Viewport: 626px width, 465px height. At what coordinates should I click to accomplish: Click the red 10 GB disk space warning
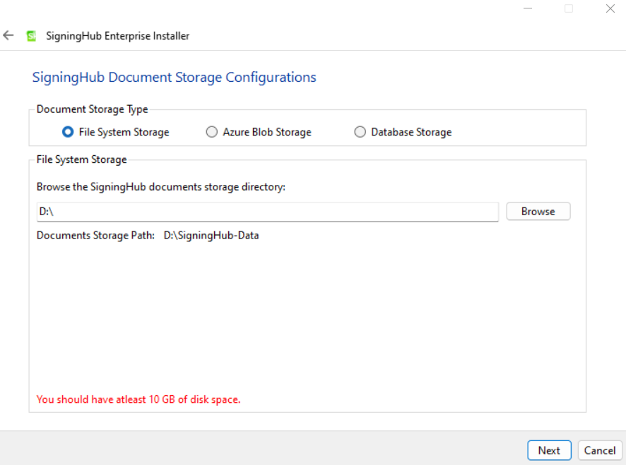coord(138,399)
